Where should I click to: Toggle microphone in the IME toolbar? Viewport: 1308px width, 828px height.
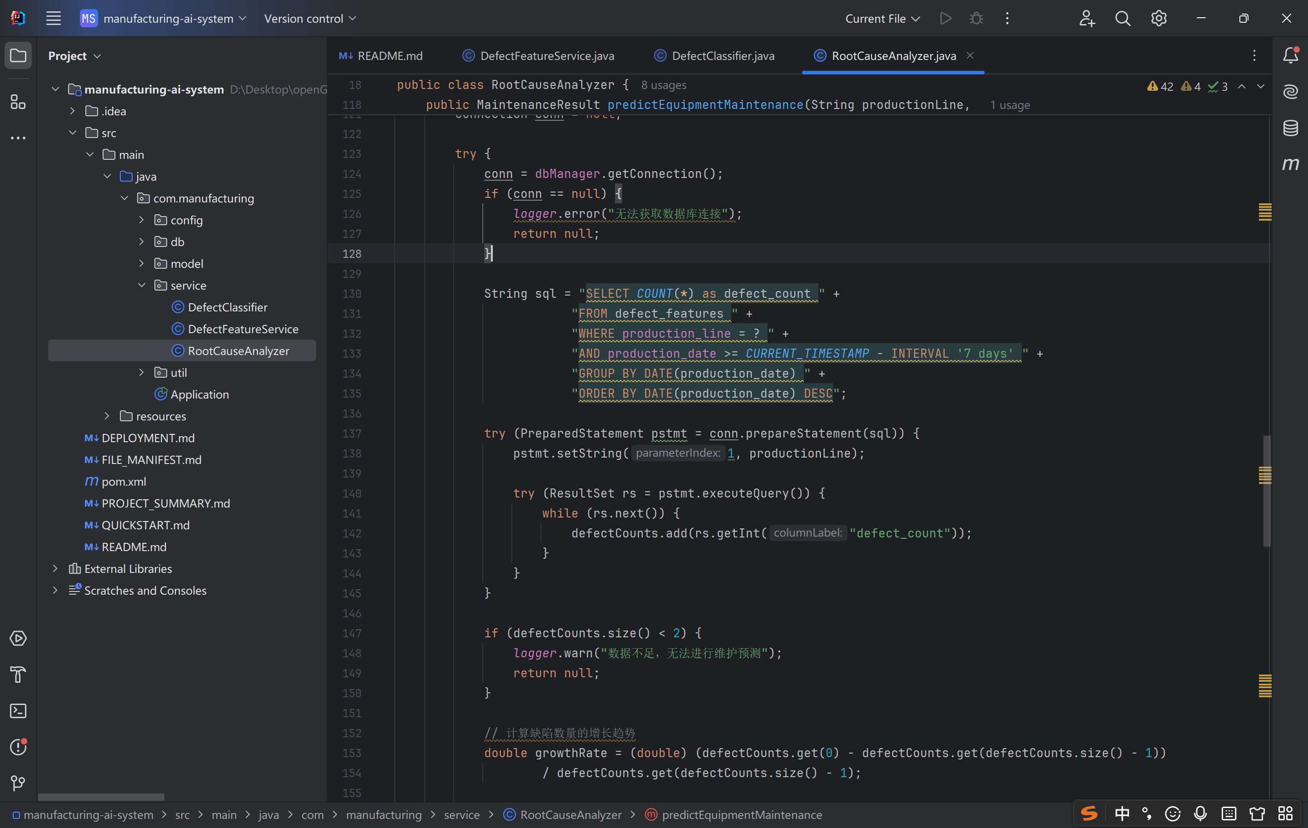(1200, 813)
